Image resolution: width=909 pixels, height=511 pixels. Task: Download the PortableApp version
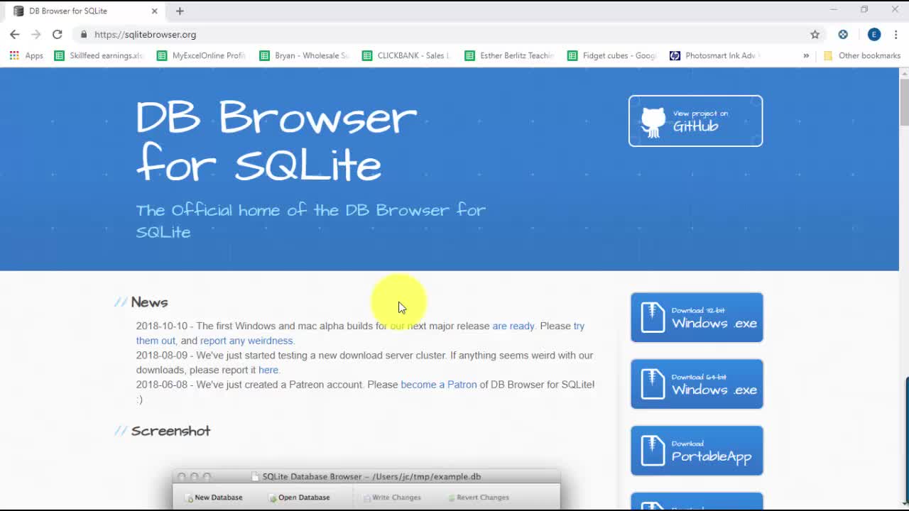697,451
